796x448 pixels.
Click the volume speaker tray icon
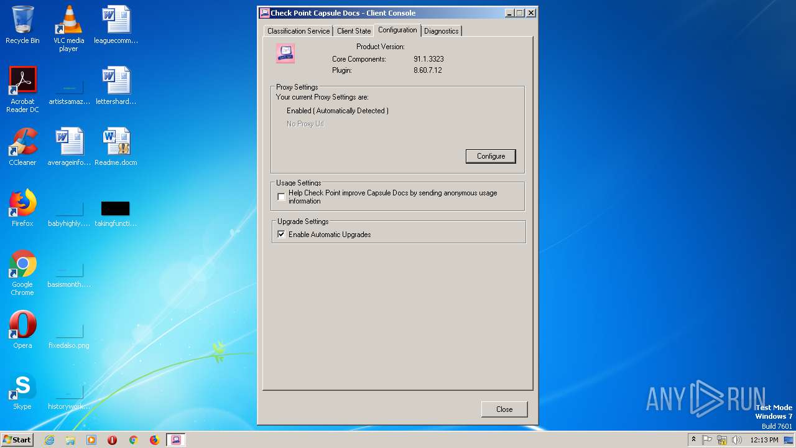(737, 440)
